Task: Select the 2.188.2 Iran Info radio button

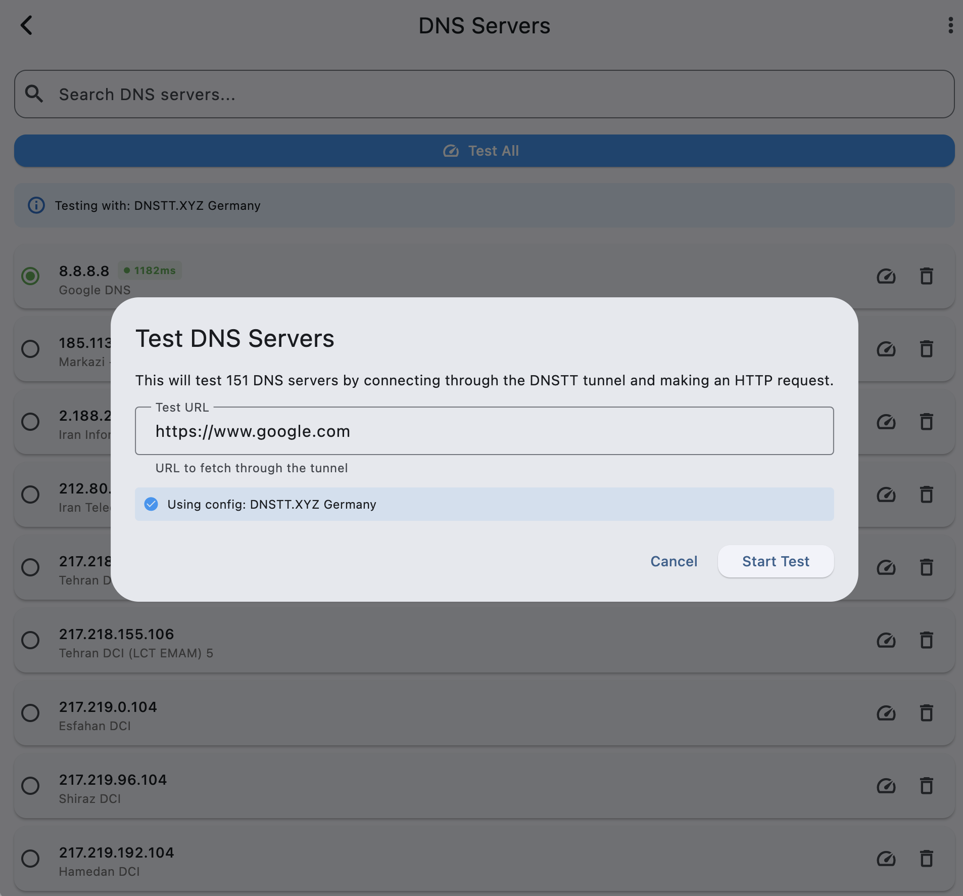Action: (30, 422)
